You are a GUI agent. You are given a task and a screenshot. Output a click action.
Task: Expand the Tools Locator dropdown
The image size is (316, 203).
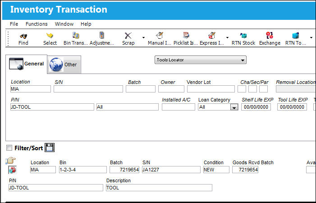200,60
